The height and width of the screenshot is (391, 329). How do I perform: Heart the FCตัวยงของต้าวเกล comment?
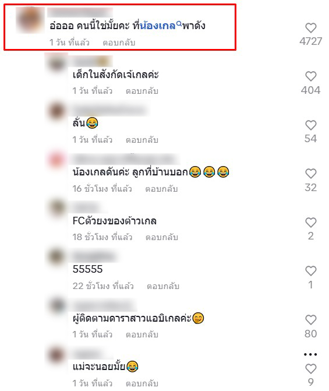point(310,223)
